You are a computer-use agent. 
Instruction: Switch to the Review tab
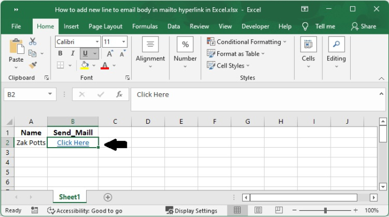199,27
